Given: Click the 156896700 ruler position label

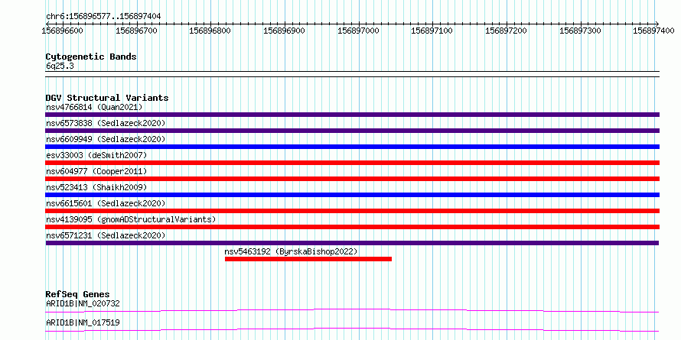Looking at the screenshot, I should tap(136, 31).
